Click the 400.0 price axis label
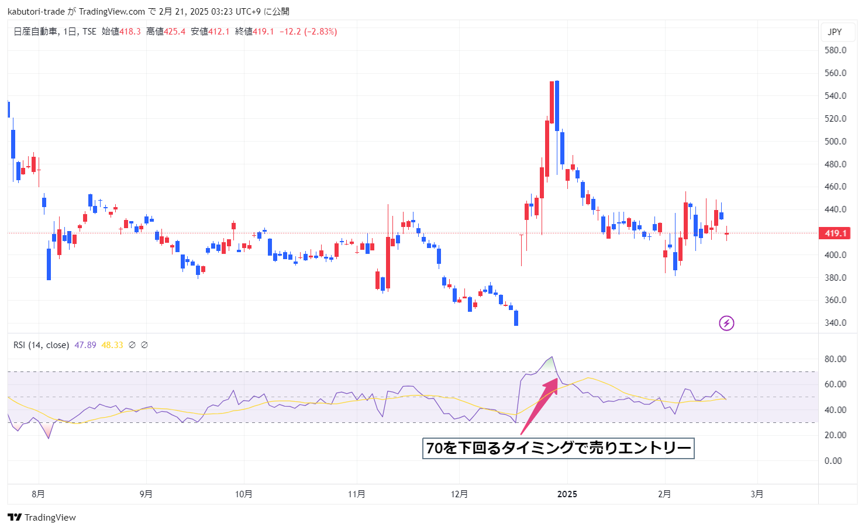This screenshot has height=530, width=865. pyautogui.click(x=835, y=255)
